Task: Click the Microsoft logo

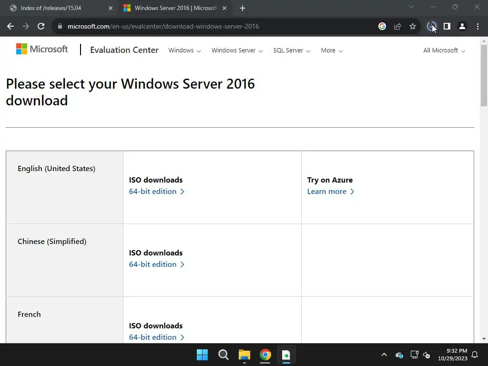Action: 42,49
